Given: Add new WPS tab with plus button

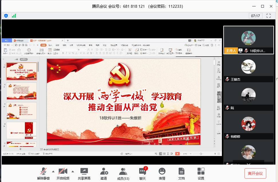Looking at the screenshot, I should click(x=68, y=41).
